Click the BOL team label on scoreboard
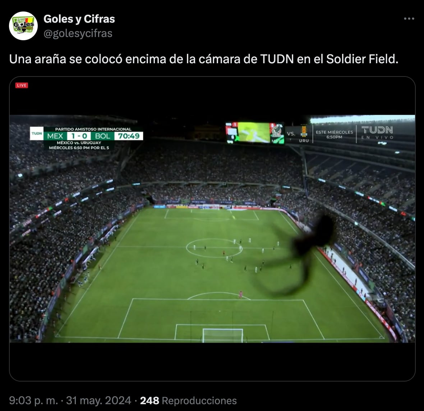This screenshot has height=411, width=424. [x=102, y=136]
